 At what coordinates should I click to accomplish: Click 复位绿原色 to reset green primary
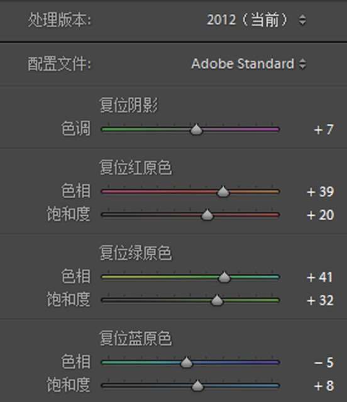pyautogui.click(x=136, y=253)
